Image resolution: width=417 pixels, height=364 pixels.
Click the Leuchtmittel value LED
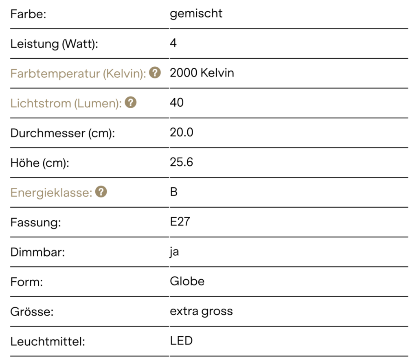coord(181,341)
